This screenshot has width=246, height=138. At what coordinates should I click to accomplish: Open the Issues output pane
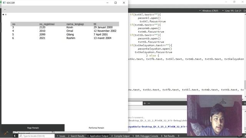pos(61,136)
